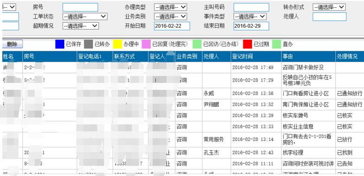Click the green 已回访(已办结) swatch
Viewport: 364px width, 176px height.
(197, 44)
